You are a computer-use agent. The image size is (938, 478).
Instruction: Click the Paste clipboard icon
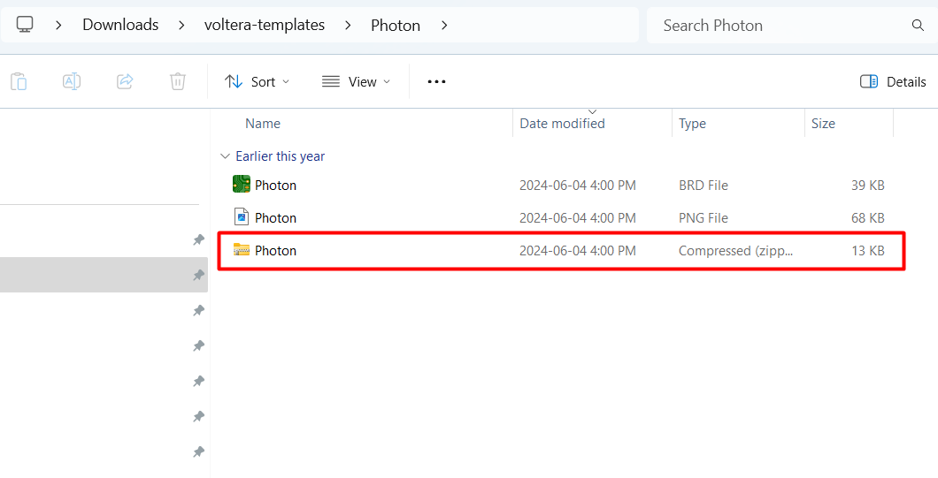19,81
